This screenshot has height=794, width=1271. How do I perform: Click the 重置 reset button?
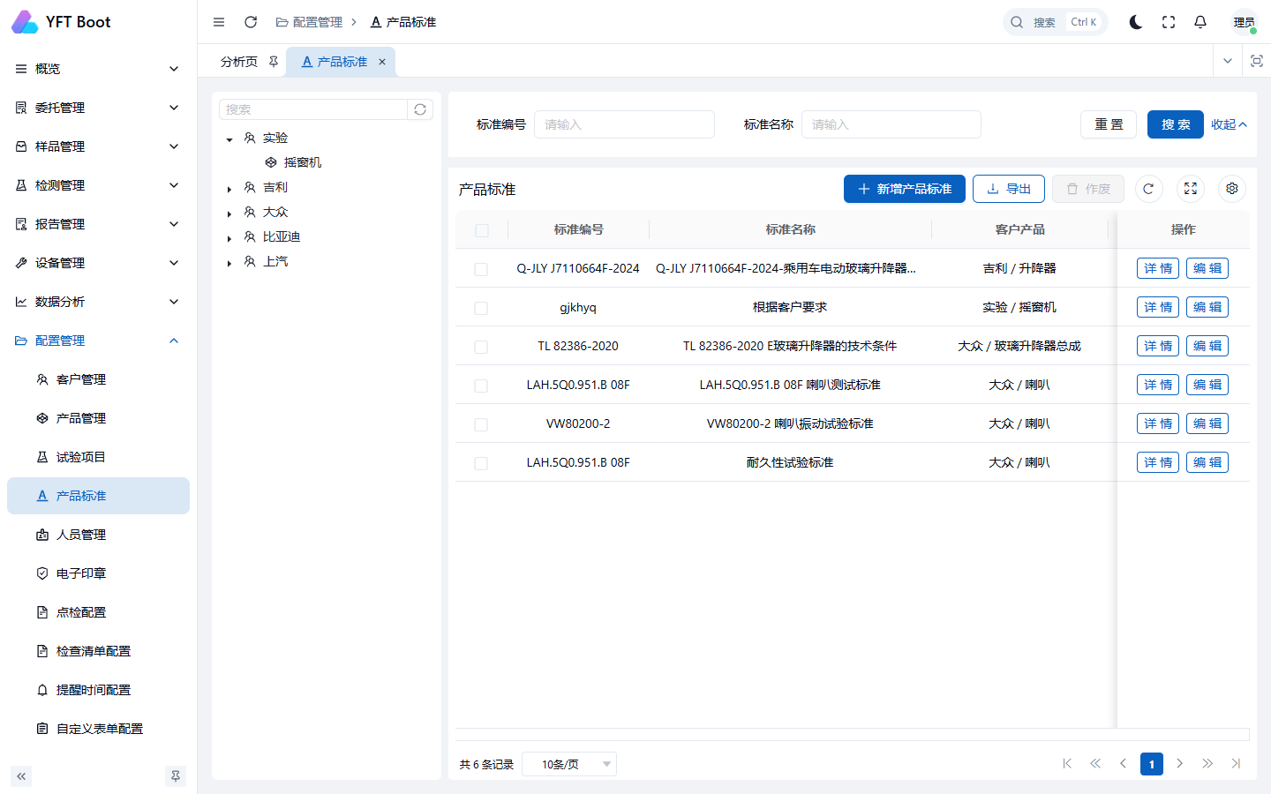pos(1109,124)
